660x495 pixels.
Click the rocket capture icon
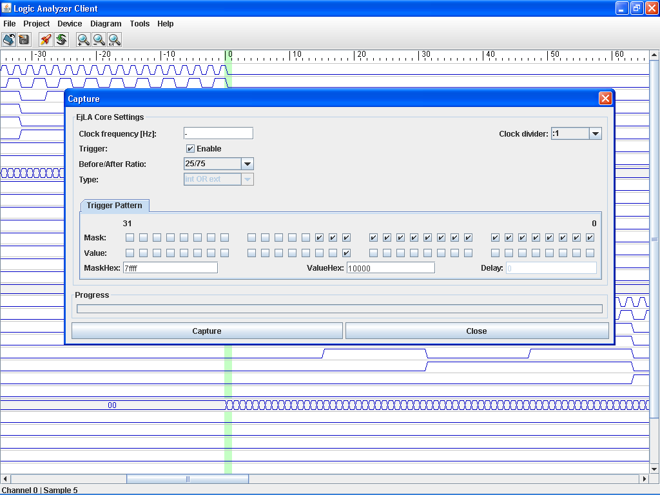pyautogui.click(x=46, y=40)
